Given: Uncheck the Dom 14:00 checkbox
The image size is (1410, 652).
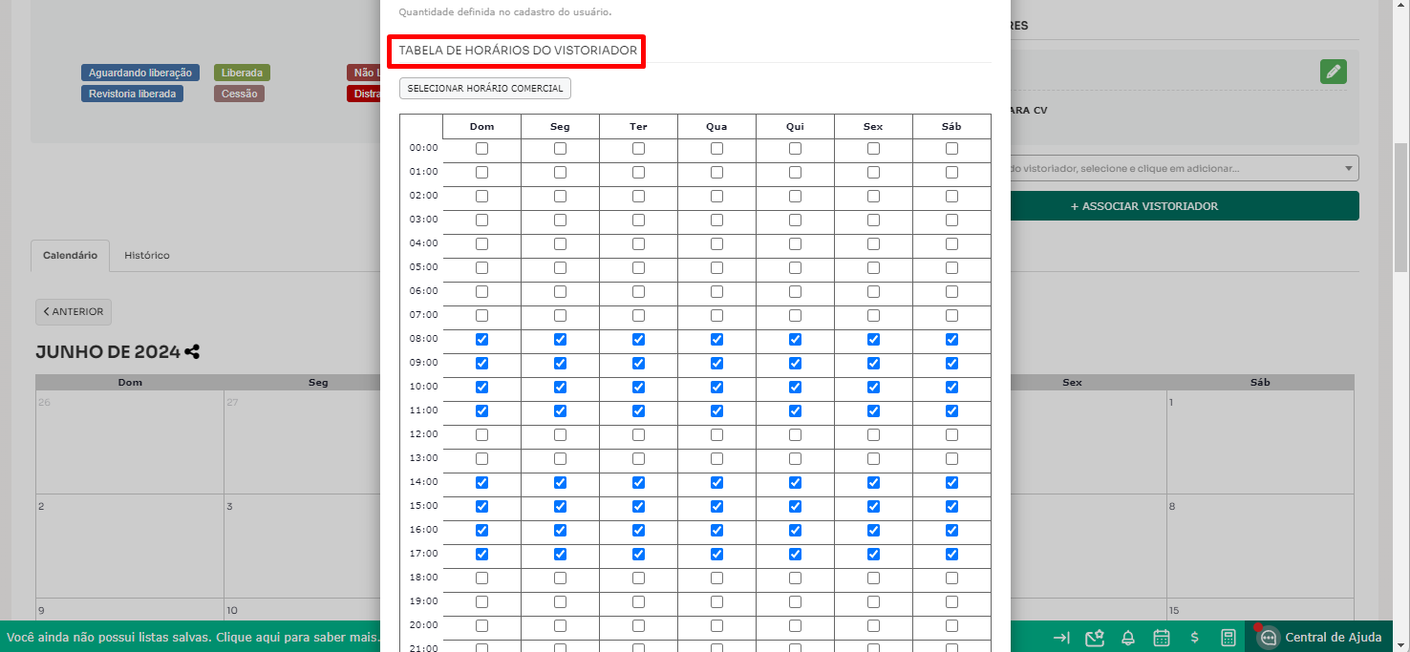Looking at the screenshot, I should (481, 482).
